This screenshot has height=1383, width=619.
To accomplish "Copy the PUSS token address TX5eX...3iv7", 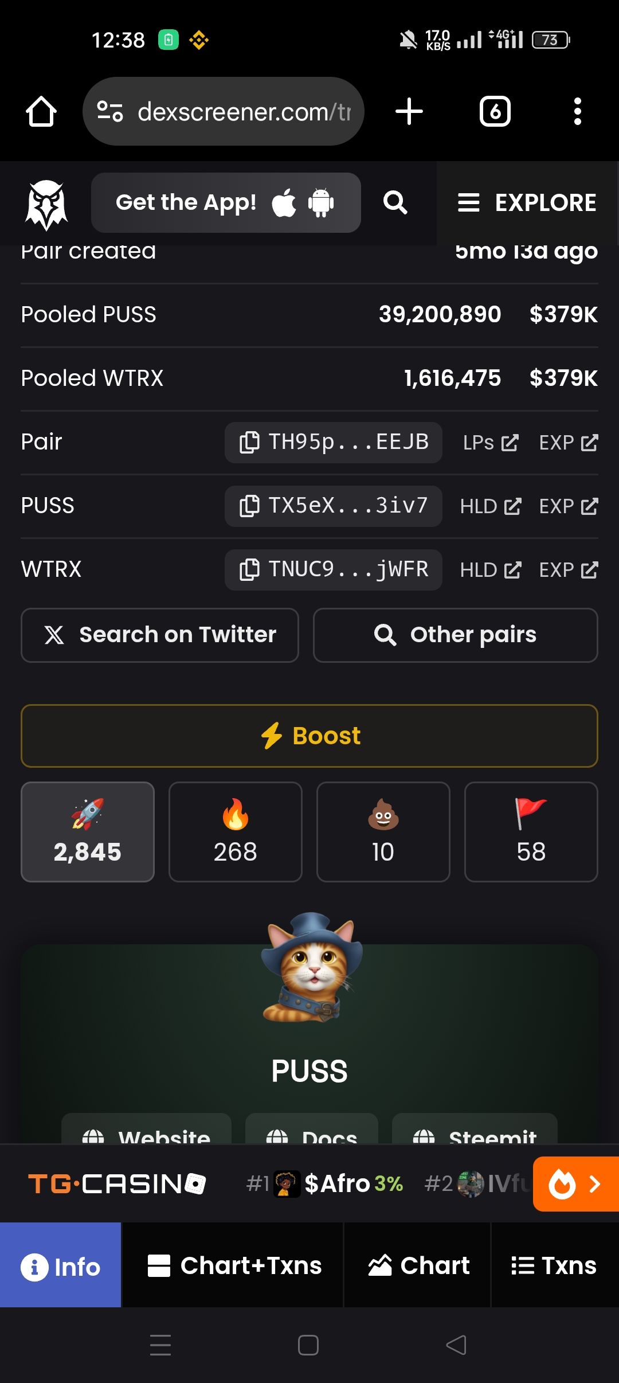I will point(333,506).
